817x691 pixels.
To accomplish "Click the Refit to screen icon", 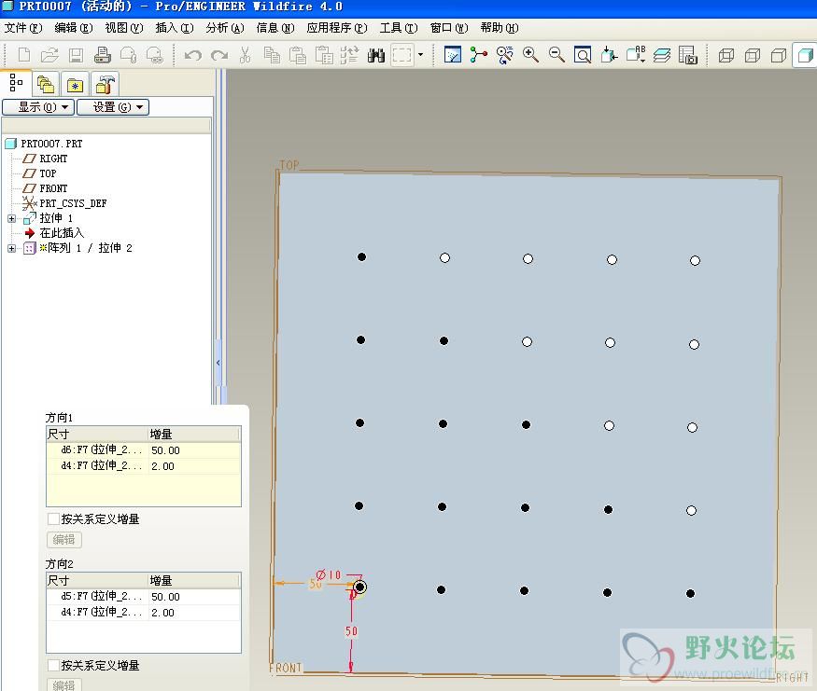I will (x=583, y=55).
